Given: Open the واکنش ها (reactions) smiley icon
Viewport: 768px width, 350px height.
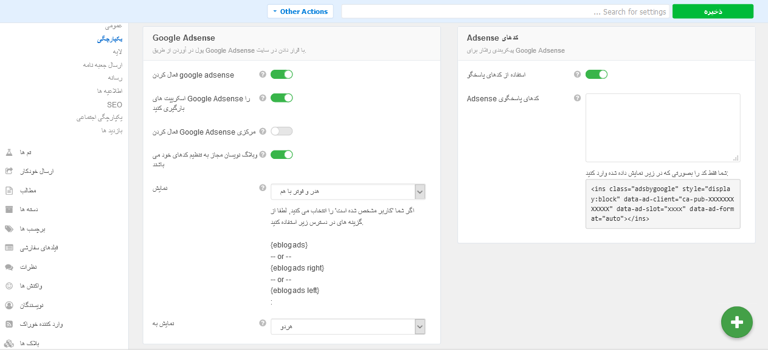Looking at the screenshot, I should 9,286.
